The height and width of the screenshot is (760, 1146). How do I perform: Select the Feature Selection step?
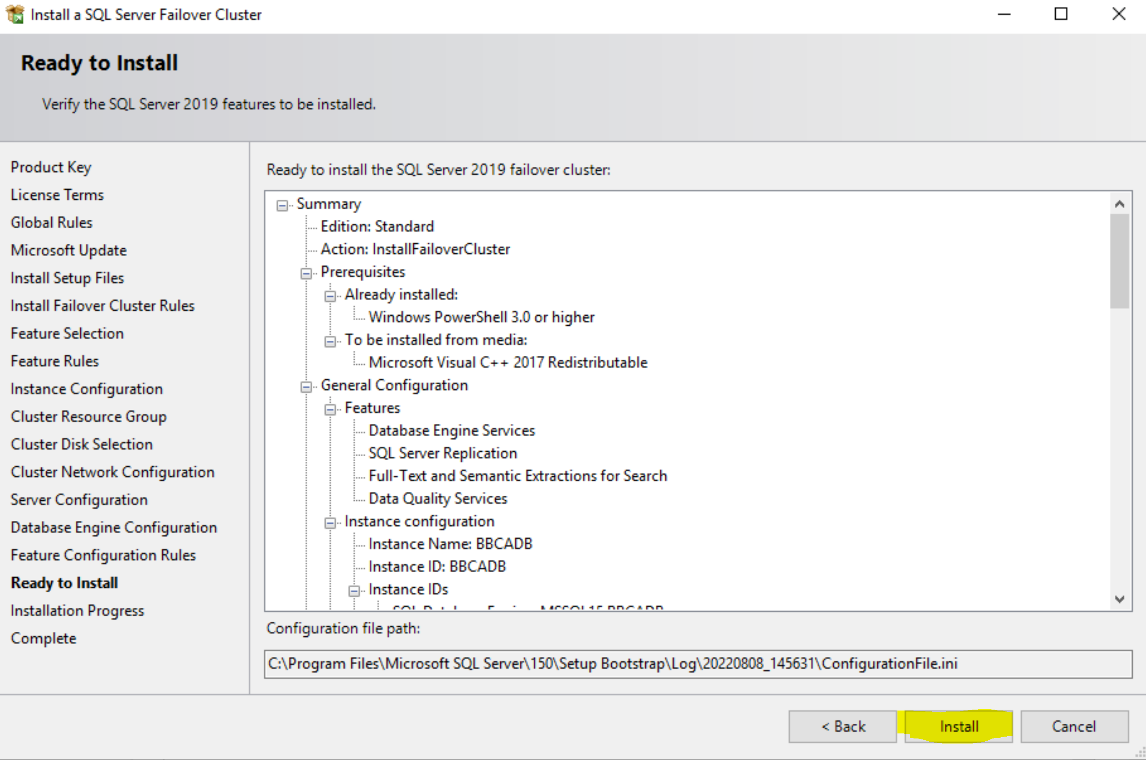pos(67,334)
